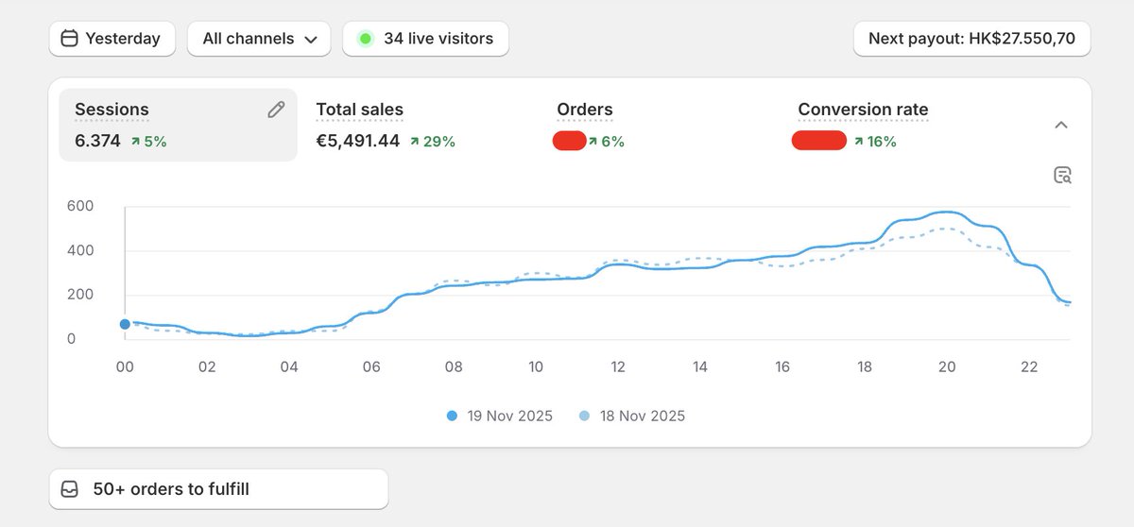Screen dimensions: 1134x527
Task: Click the Sessions value 6.374
Action: (x=97, y=142)
